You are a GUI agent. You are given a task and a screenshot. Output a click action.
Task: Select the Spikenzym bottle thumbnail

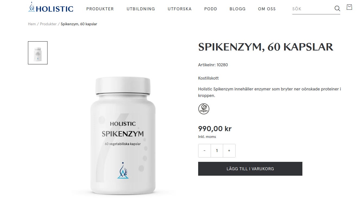click(x=38, y=53)
